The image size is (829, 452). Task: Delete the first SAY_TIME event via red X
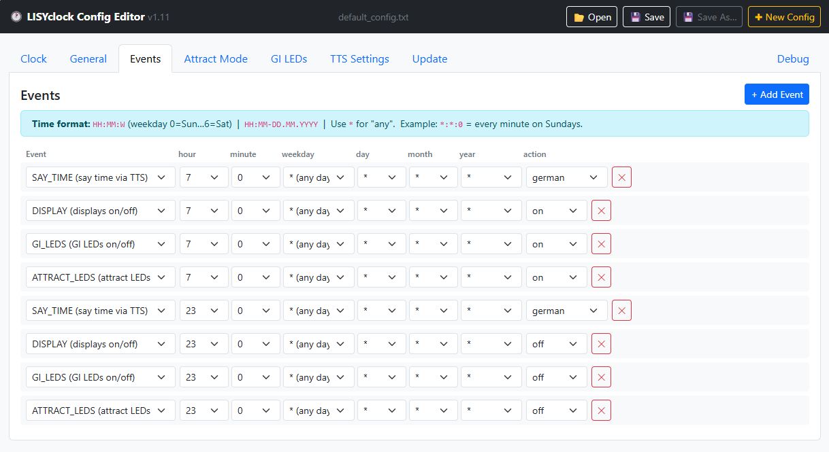(621, 177)
